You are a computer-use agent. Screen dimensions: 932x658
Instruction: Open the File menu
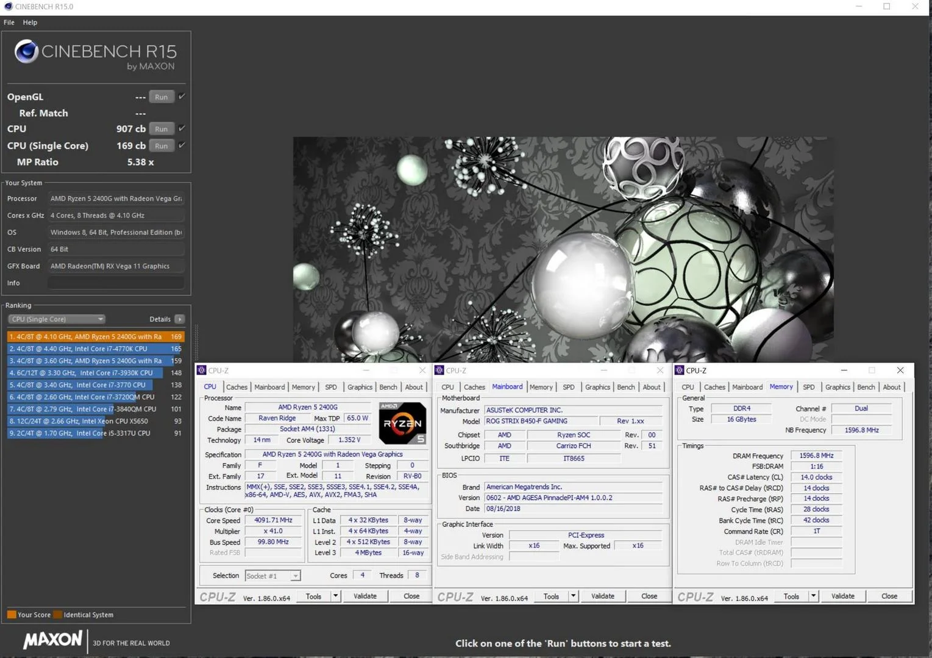(9, 23)
